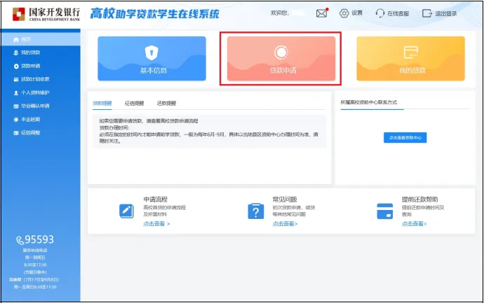The height and width of the screenshot is (303, 484).
Task: Open the mail envelope notification icon
Action: click(x=321, y=13)
